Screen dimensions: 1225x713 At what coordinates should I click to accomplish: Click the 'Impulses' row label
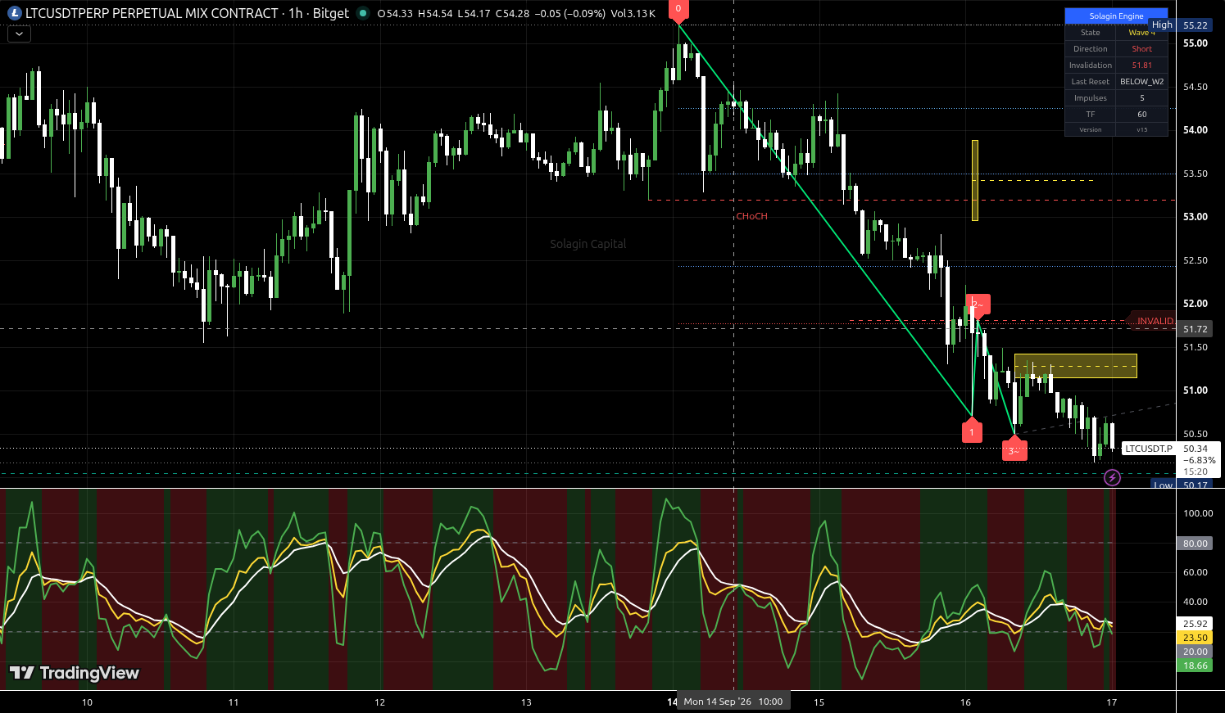tap(1091, 98)
